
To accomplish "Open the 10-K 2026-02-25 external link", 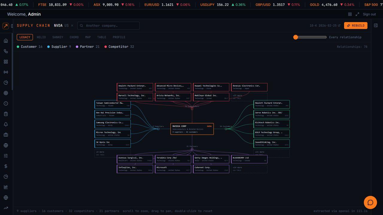I will (325, 26).
